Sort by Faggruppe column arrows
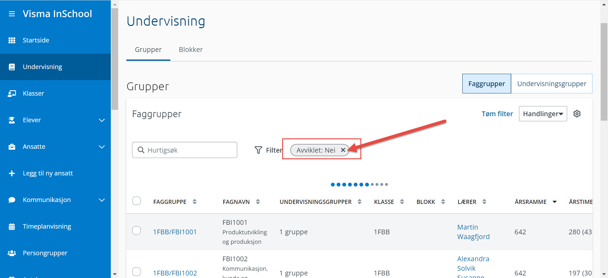The height and width of the screenshot is (278, 608). point(194,202)
